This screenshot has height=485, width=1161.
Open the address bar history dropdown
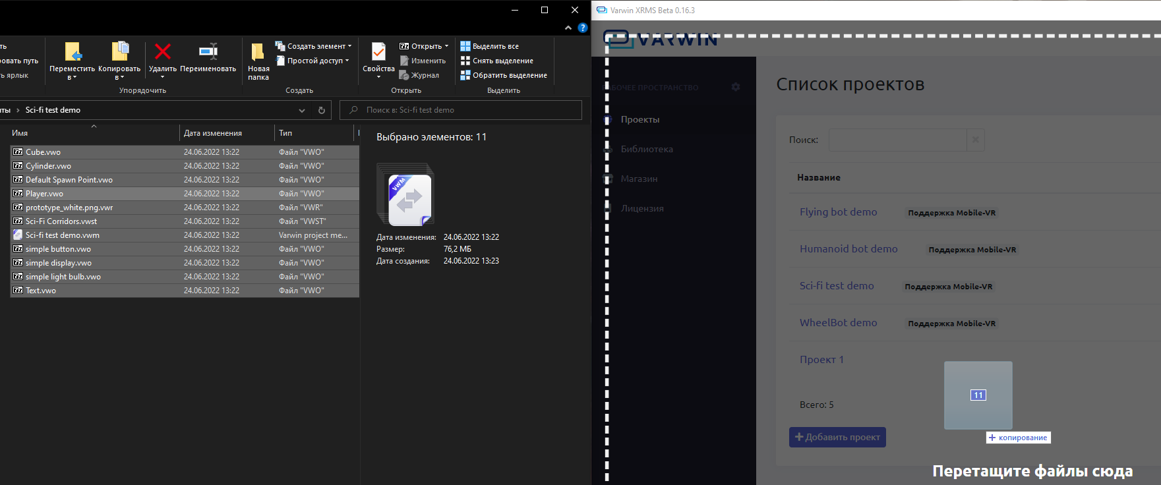coord(302,110)
